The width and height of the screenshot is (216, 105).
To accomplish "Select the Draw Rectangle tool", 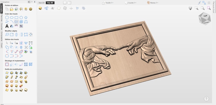I will (16, 17).
